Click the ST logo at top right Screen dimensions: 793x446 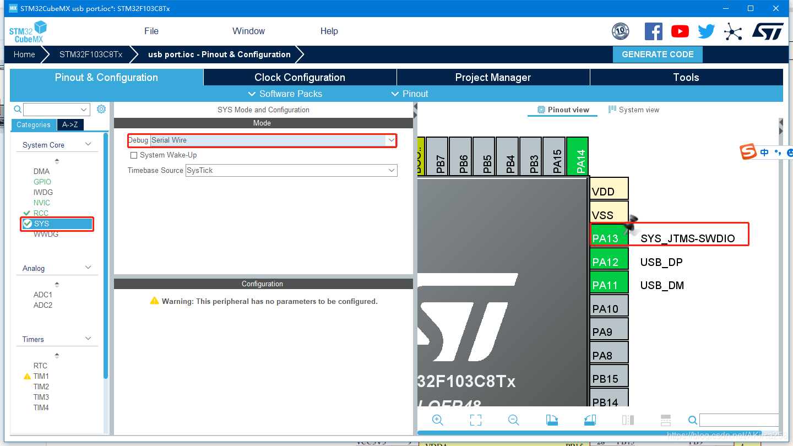[768, 31]
